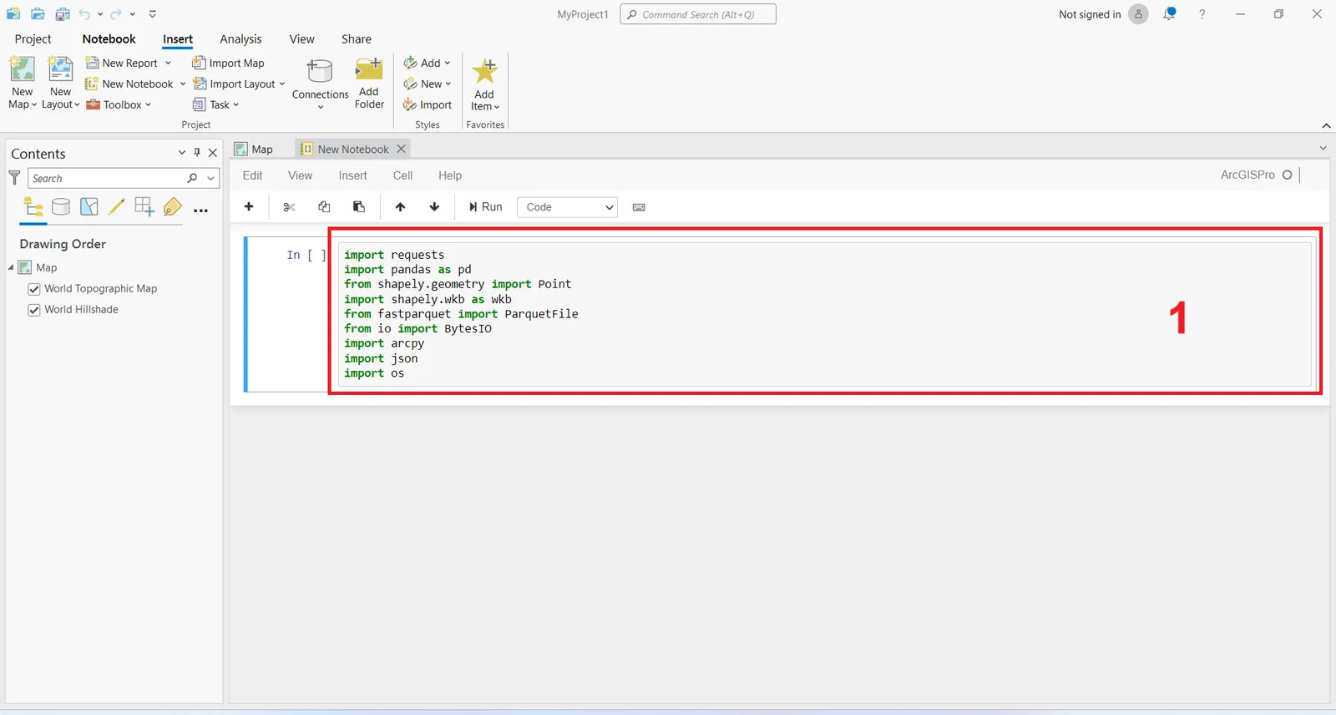Click Import Layout
This screenshot has height=715, width=1336.
click(x=235, y=84)
